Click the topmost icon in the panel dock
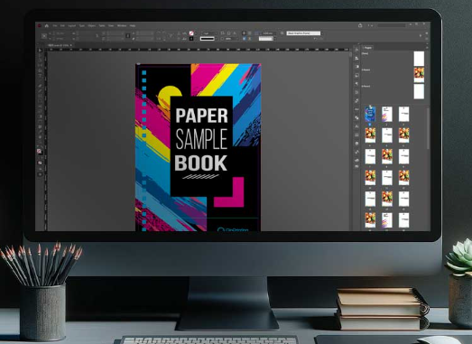The image size is (472, 344). coord(356,50)
